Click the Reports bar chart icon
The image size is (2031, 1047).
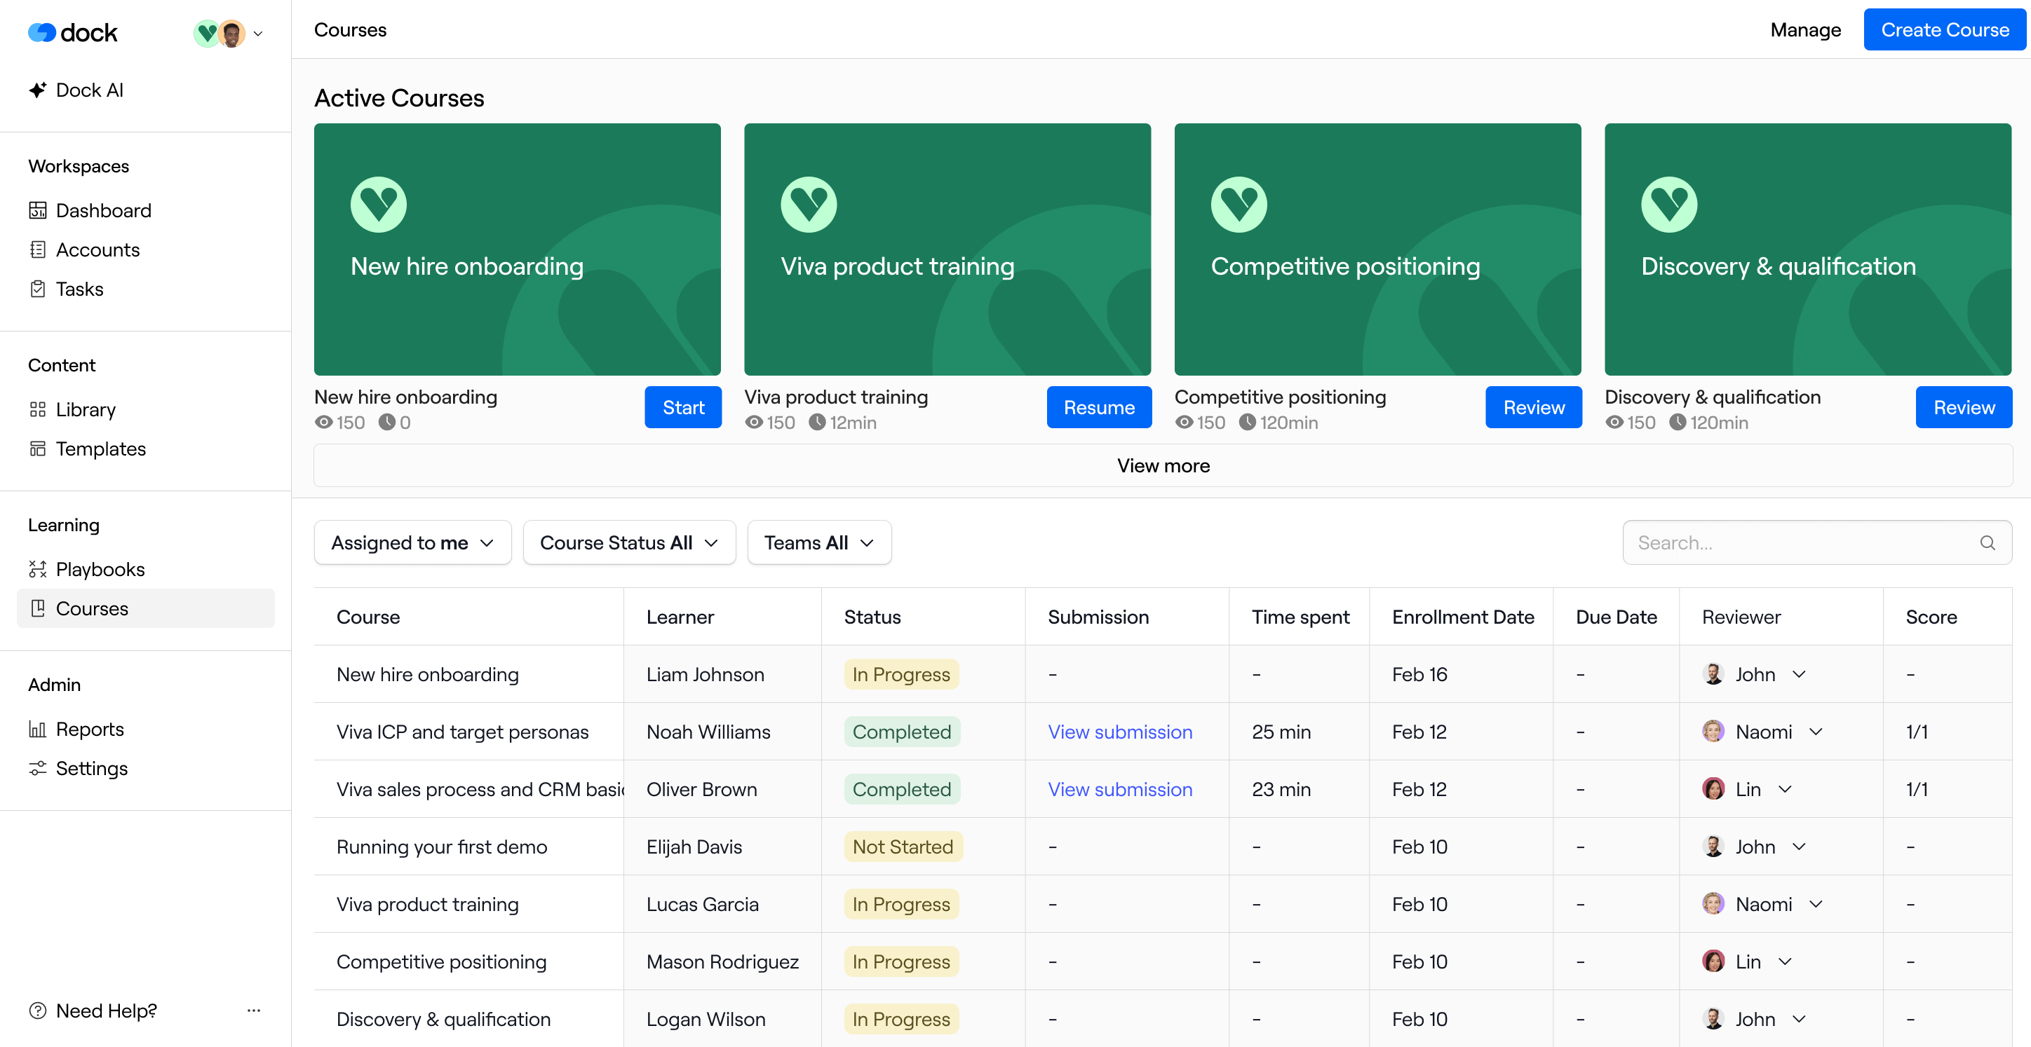(x=37, y=729)
